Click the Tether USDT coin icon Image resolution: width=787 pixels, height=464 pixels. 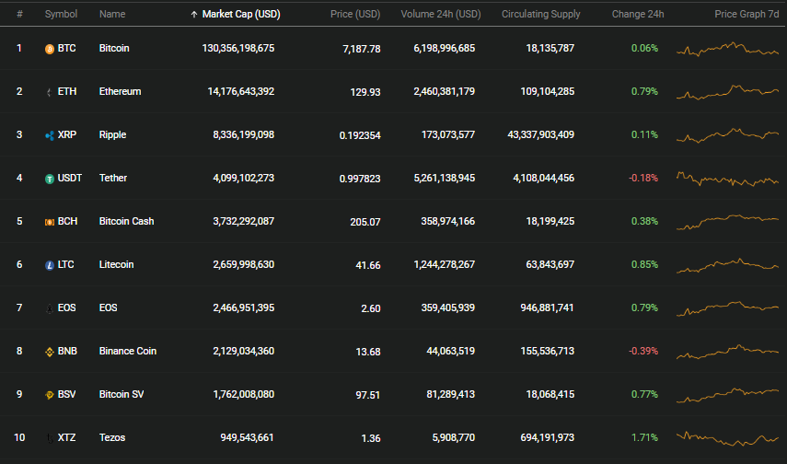pos(49,179)
